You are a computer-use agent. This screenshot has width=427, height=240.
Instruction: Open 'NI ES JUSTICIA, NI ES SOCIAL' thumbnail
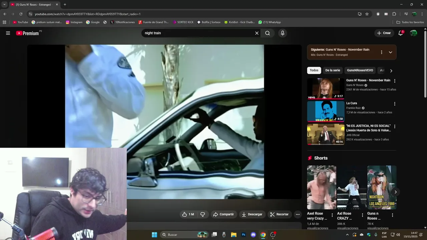tap(326, 134)
